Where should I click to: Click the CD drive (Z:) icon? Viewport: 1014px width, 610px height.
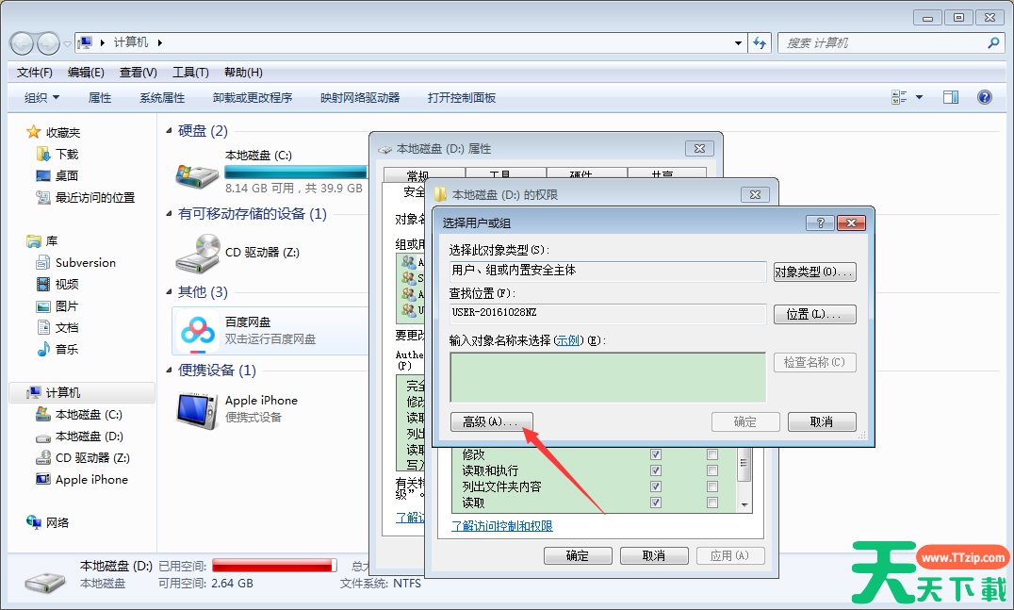tap(198, 252)
